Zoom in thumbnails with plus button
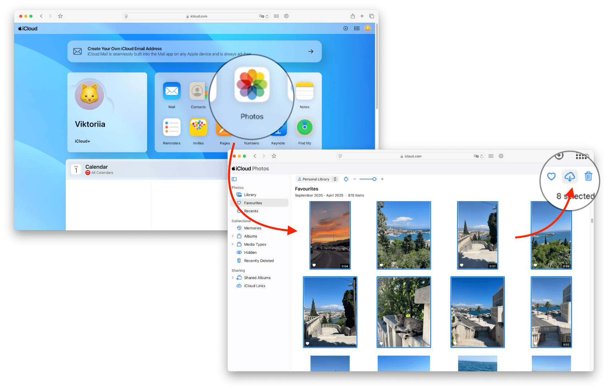Image resolution: width=608 pixels, height=390 pixels. click(x=382, y=179)
